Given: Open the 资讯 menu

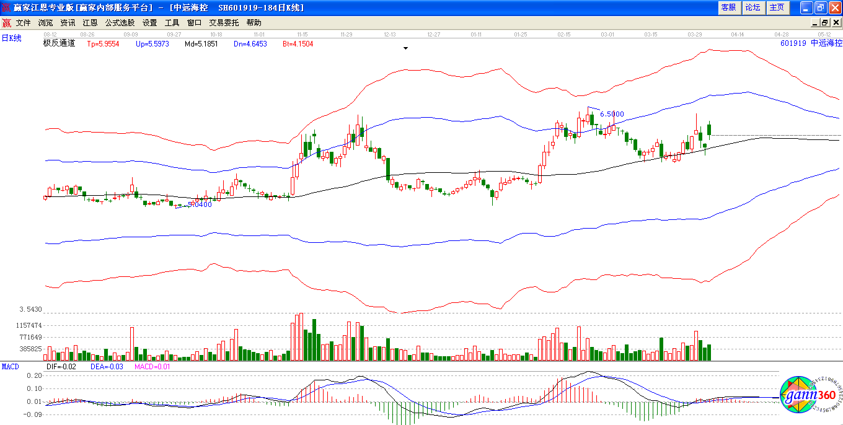Looking at the screenshot, I should tap(68, 22).
